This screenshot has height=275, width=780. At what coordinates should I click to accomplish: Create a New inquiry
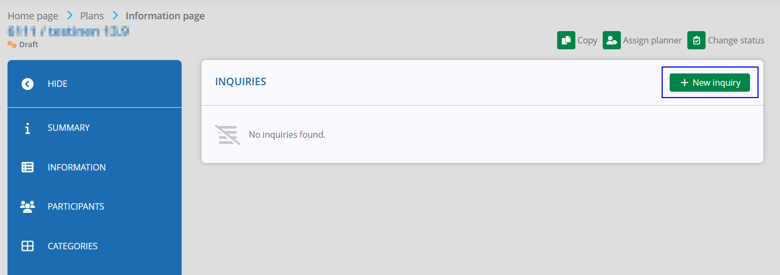[710, 83]
